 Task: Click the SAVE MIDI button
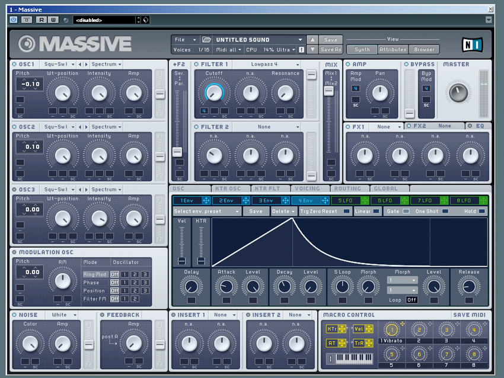[469, 315]
